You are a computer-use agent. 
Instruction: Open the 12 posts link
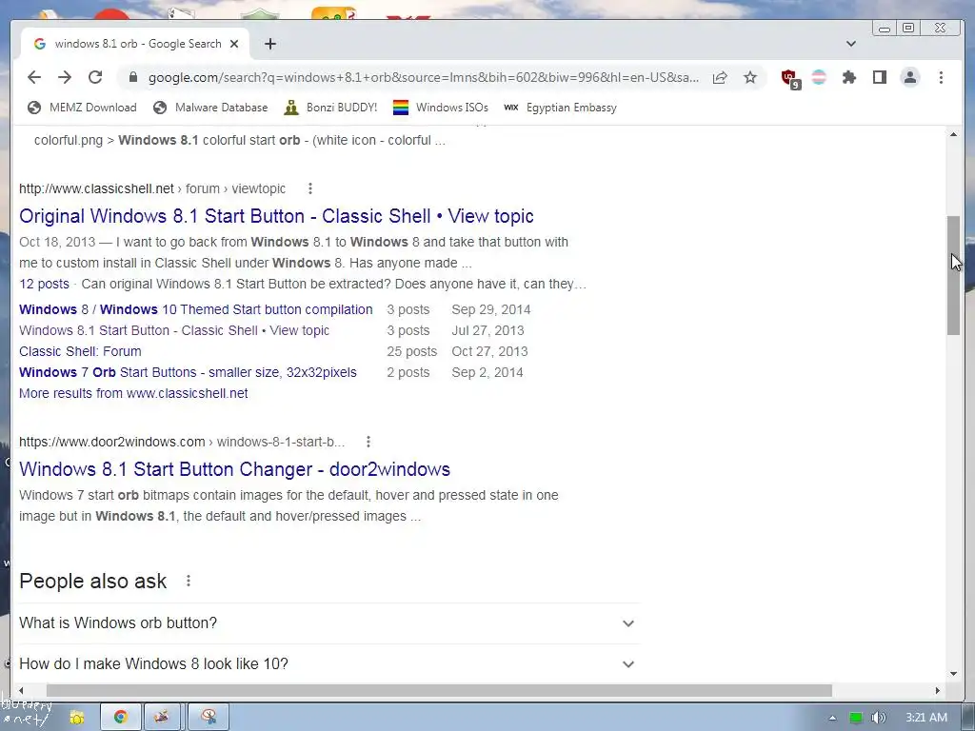pos(44,284)
